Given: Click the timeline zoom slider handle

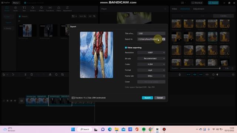Looking at the screenshot, I should coord(217,75).
